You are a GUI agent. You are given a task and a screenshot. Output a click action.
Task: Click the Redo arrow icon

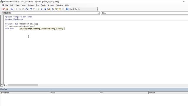tap(34, 9)
